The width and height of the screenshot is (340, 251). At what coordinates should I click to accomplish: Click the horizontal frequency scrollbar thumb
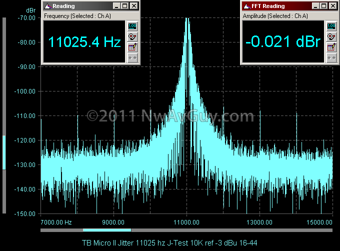[106, 230]
